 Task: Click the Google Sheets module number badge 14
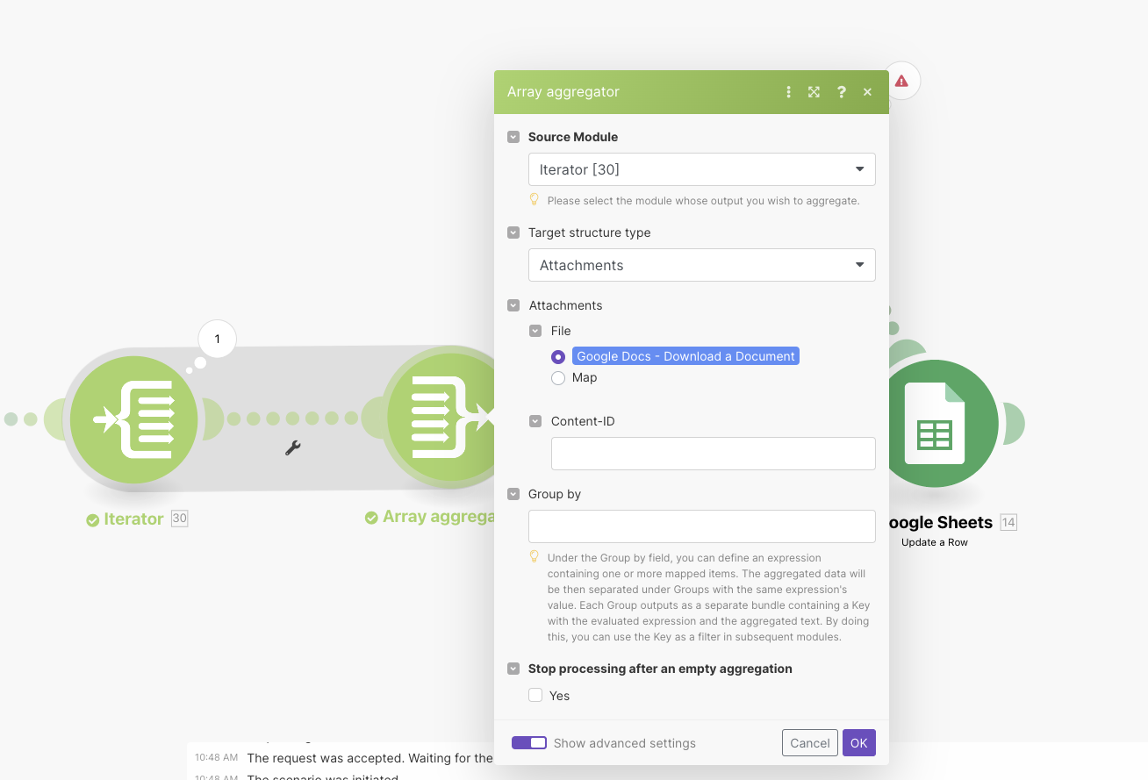click(x=1008, y=523)
